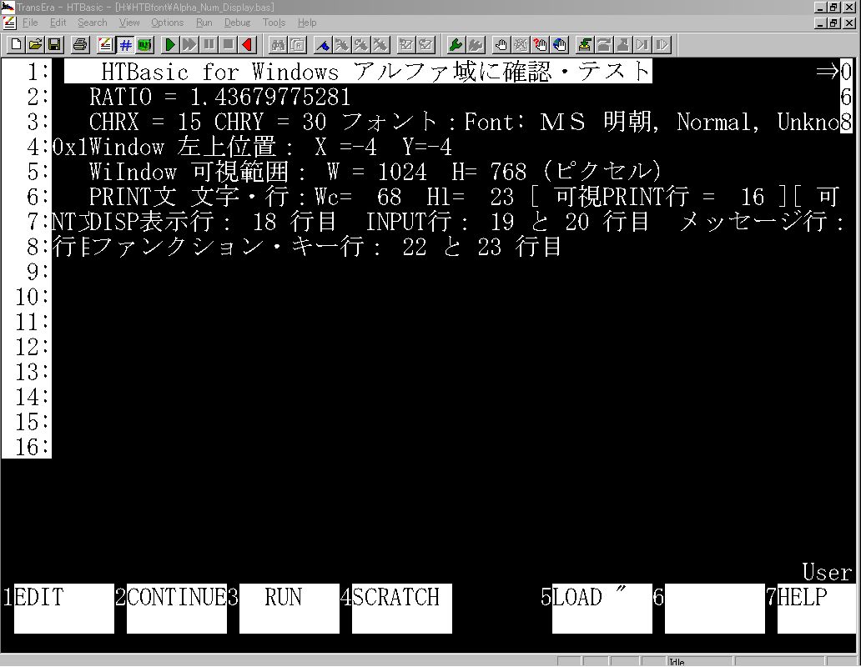
Task: Click the gray step out icon
Action: [x=623, y=44]
